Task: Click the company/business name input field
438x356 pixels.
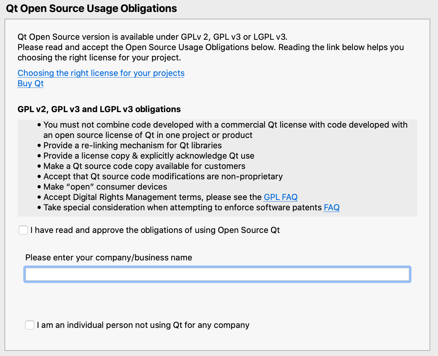Action: tap(217, 274)
